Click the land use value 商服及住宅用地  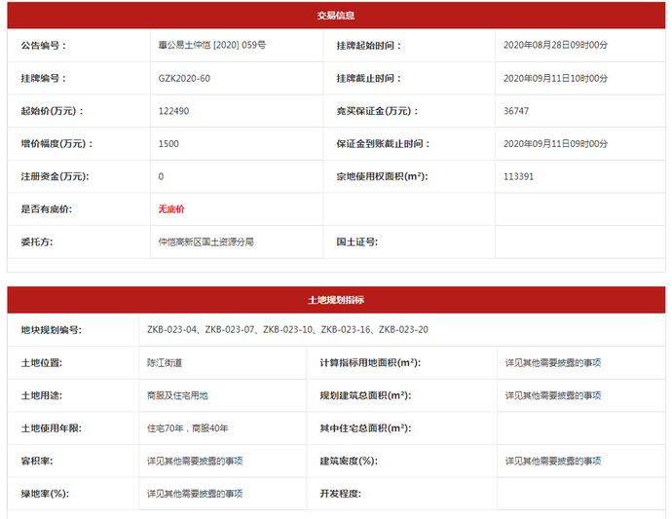pyautogui.click(x=177, y=395)
